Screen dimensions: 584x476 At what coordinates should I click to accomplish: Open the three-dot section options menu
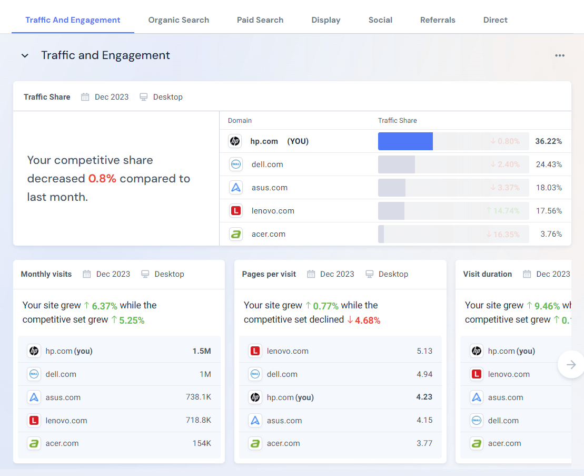point(559,55)
